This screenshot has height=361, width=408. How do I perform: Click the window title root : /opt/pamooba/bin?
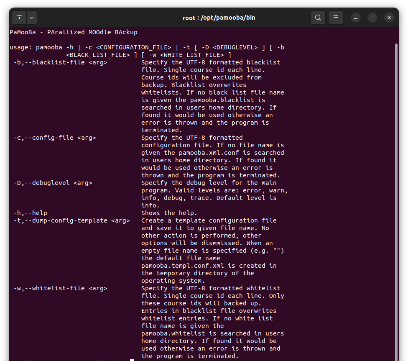coord(219,18)
